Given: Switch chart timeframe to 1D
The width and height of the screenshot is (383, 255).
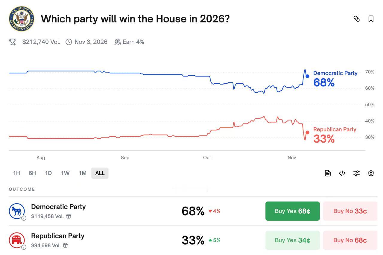Looking at the screenshot, I should point(48,172).
